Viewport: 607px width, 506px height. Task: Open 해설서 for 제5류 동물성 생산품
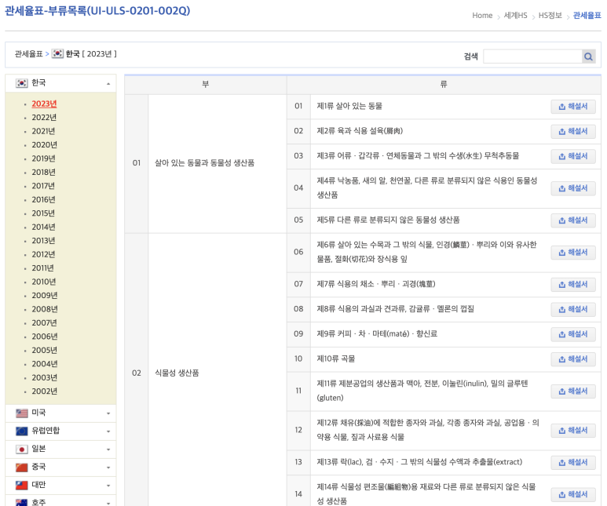click(573, 220)
